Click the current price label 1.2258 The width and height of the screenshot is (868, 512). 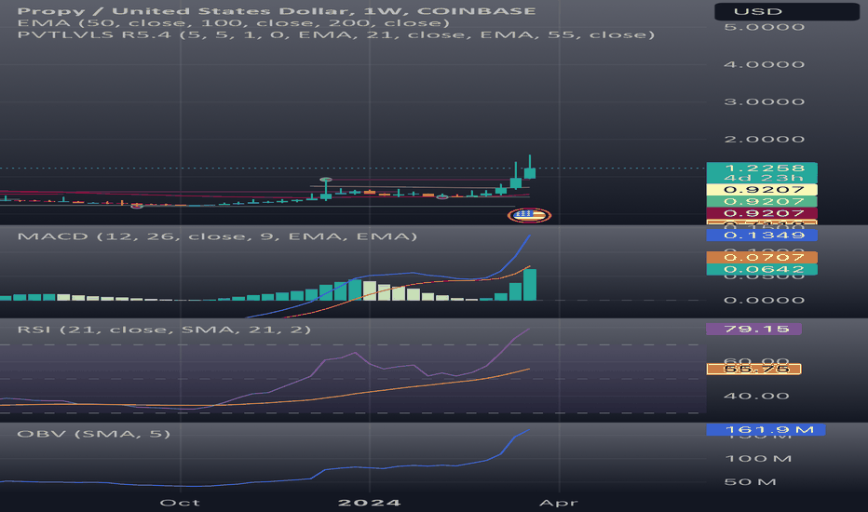point(762,168)
